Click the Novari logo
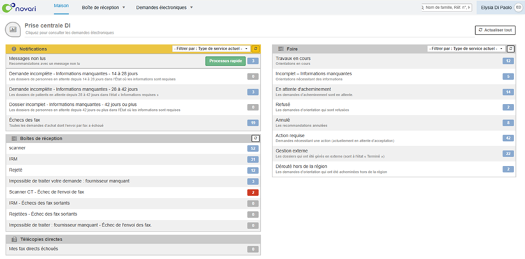Viewport: 525px width, 259px height. coord(19,8)
